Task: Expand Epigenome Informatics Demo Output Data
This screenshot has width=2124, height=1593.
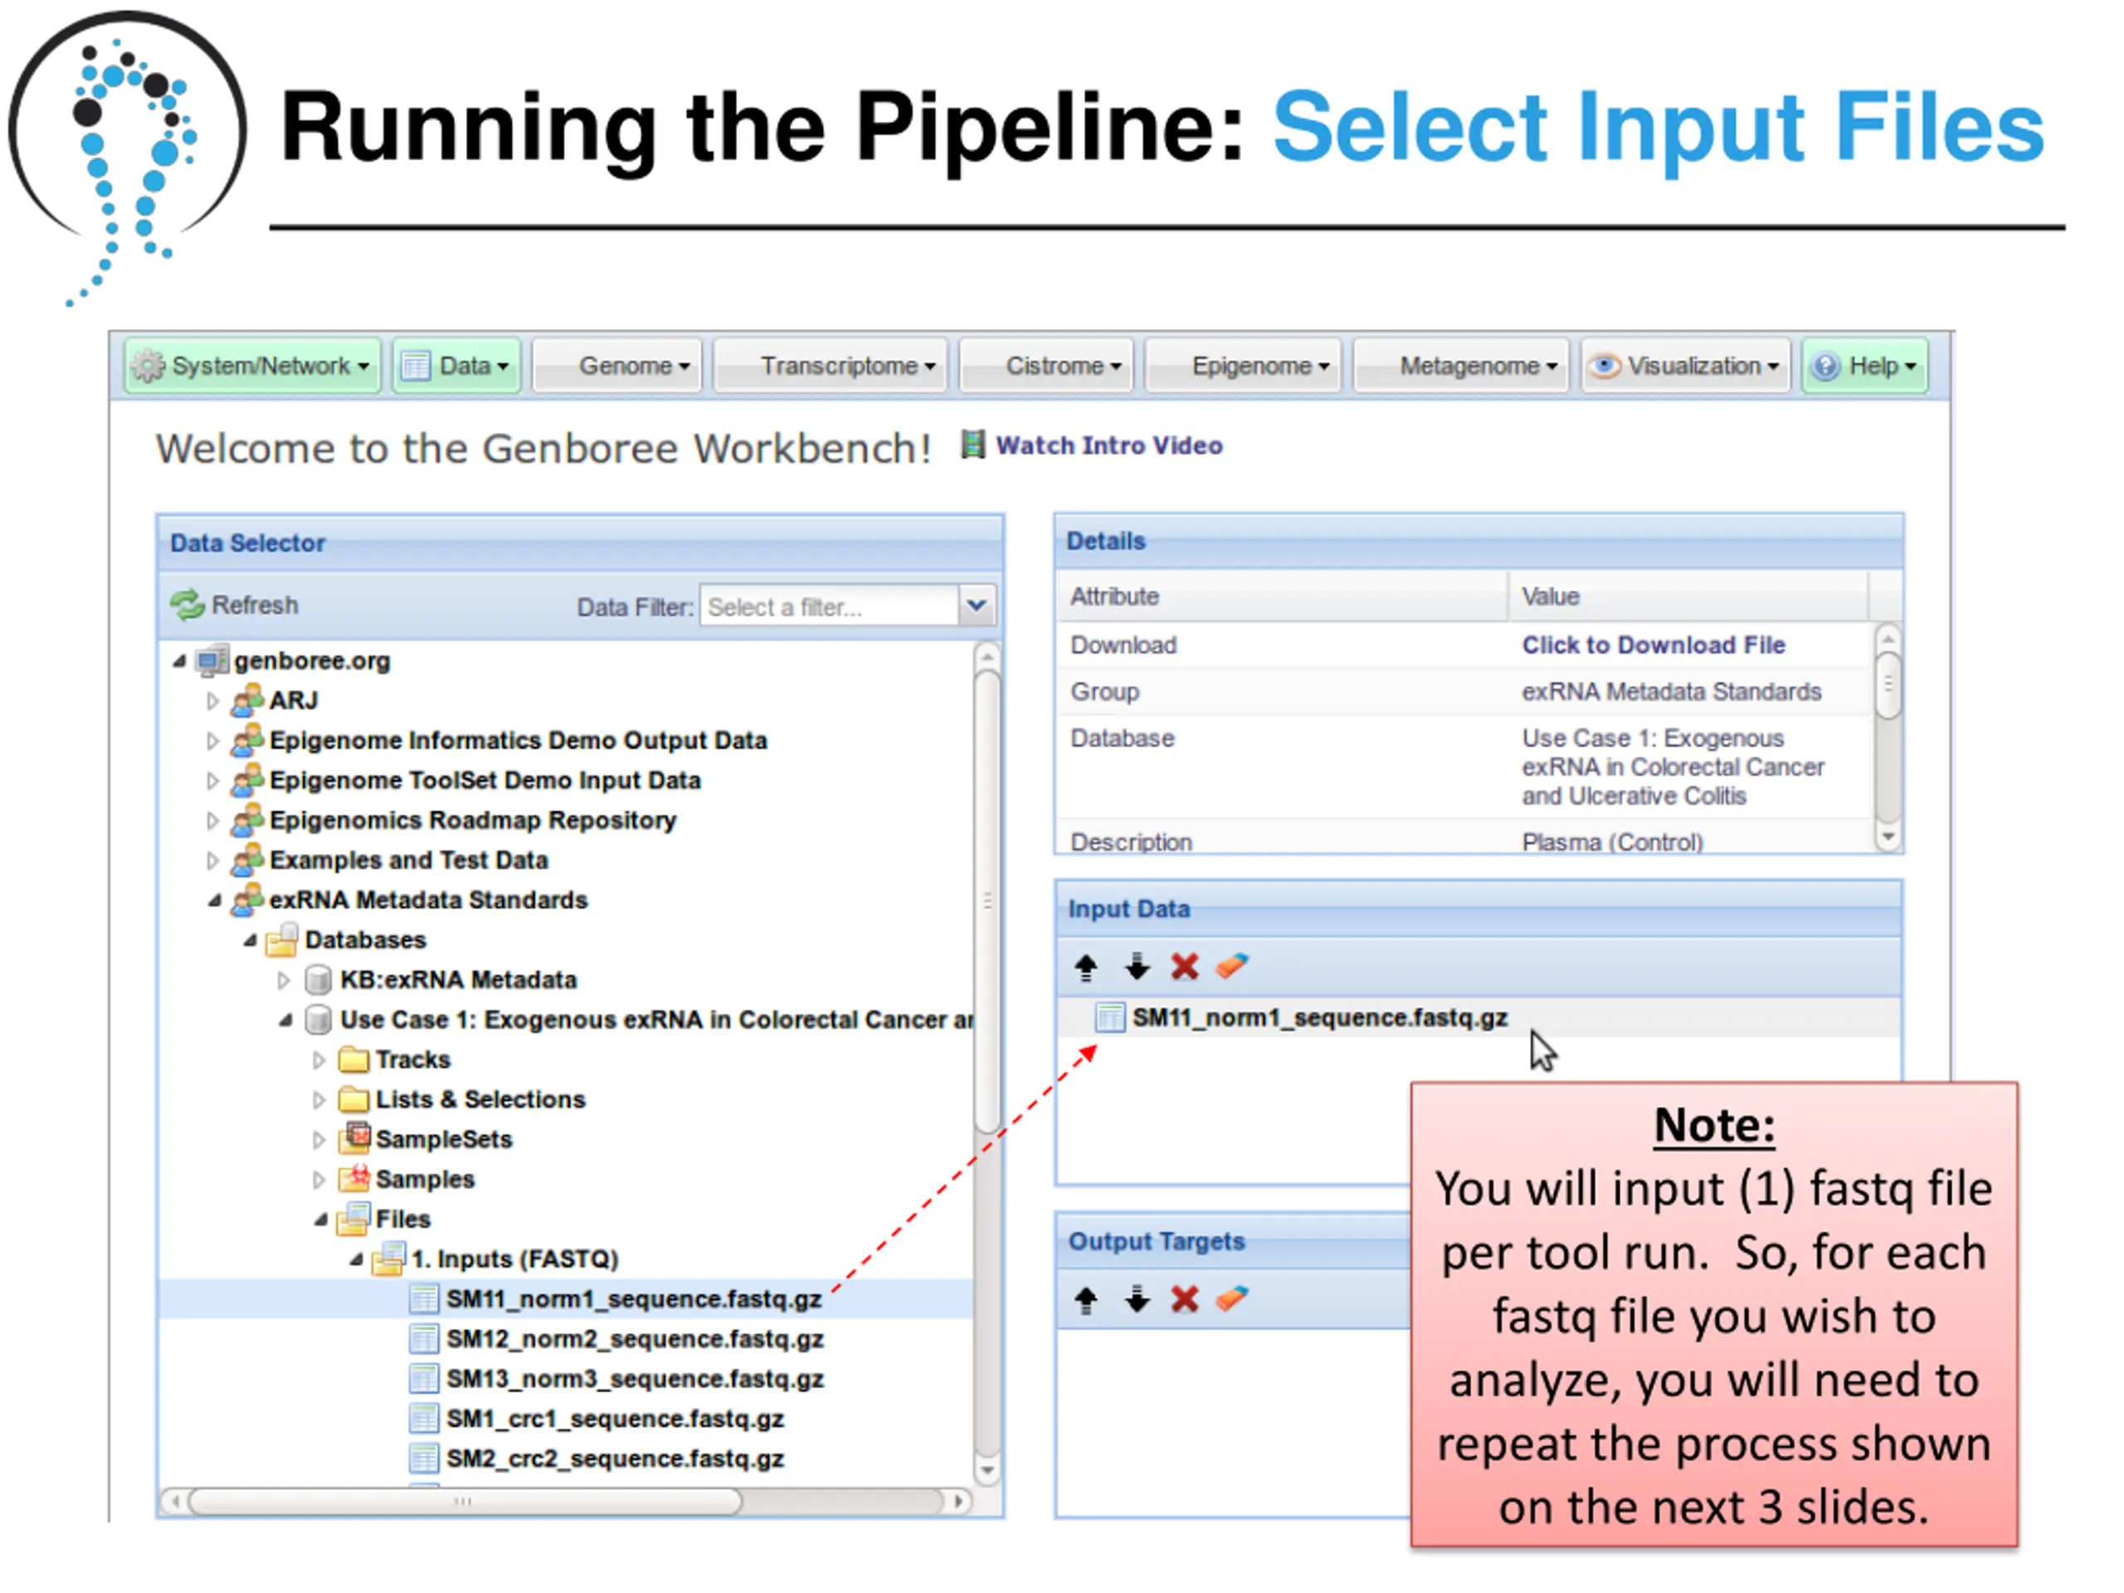Action: tap(213, 740)
